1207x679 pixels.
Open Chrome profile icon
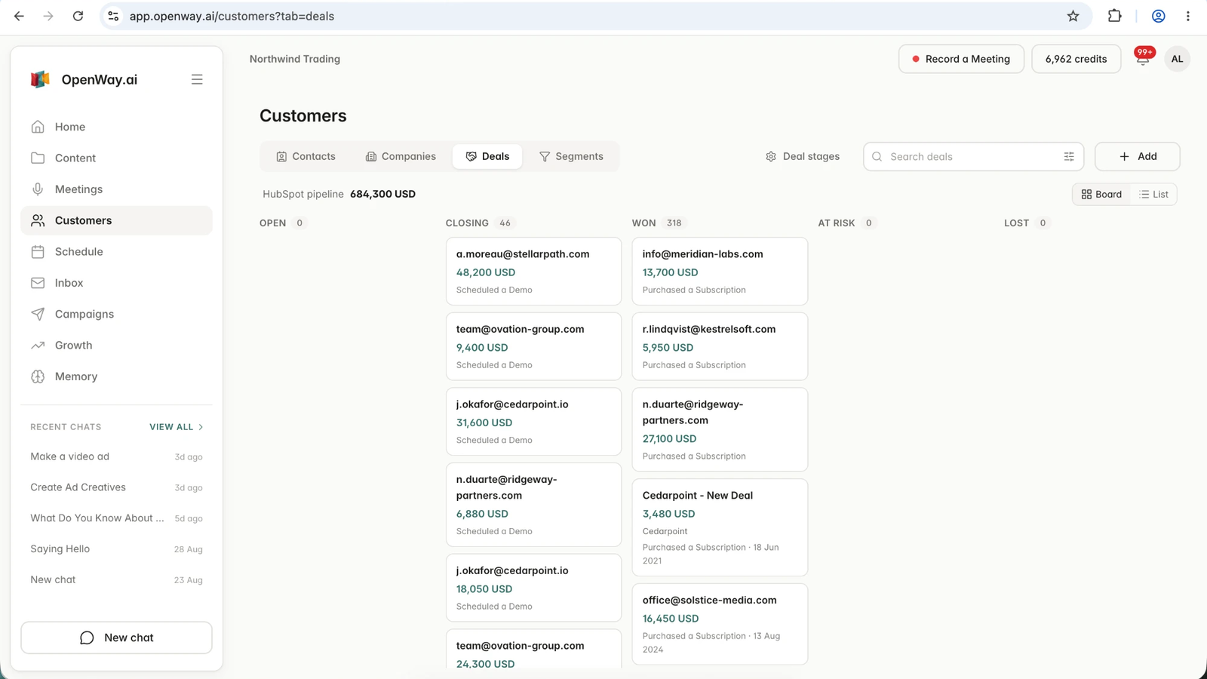pyautogui.click(x=1158, y=16)
